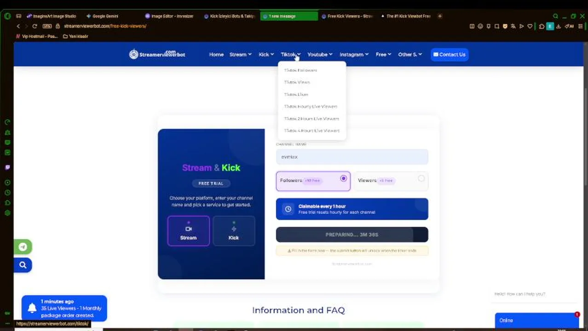Click the order notification popup text
The width and height of the screenshot is (588, 331).
71,308
